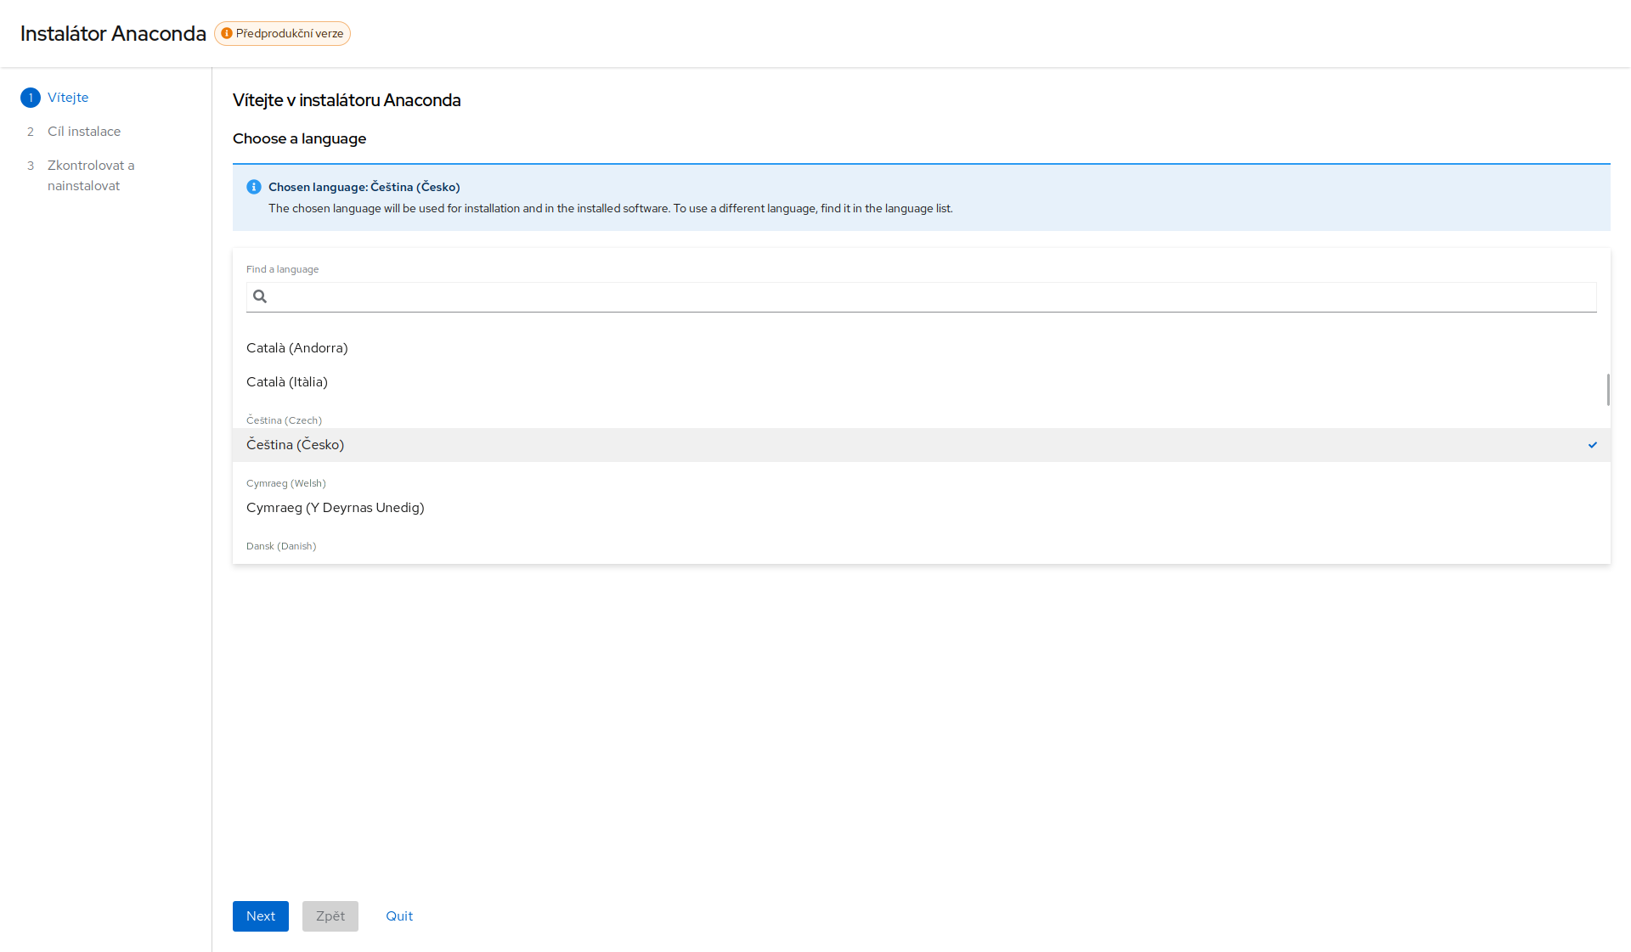Select Català (Itàlia) language
Image resolution: width=1631 pixels, height=952 pixels.
pyautogui.click(x=287, y=382)
